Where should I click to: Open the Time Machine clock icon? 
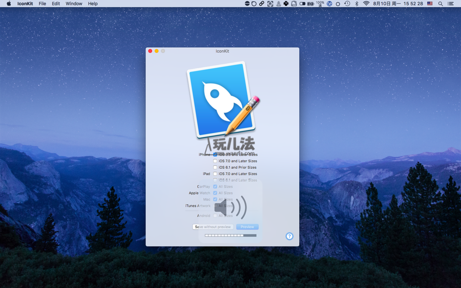[x=347, y=4]
